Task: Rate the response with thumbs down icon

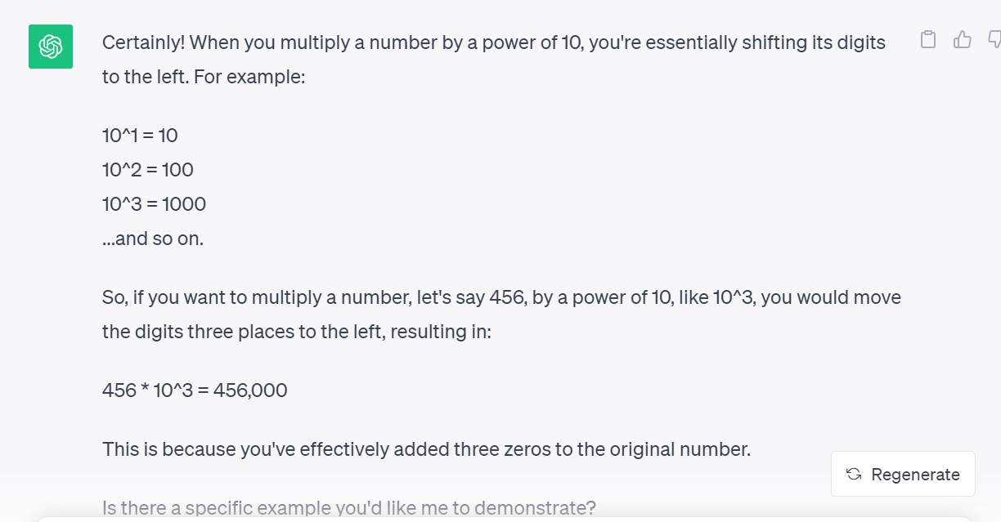Action: pos(994,39)
